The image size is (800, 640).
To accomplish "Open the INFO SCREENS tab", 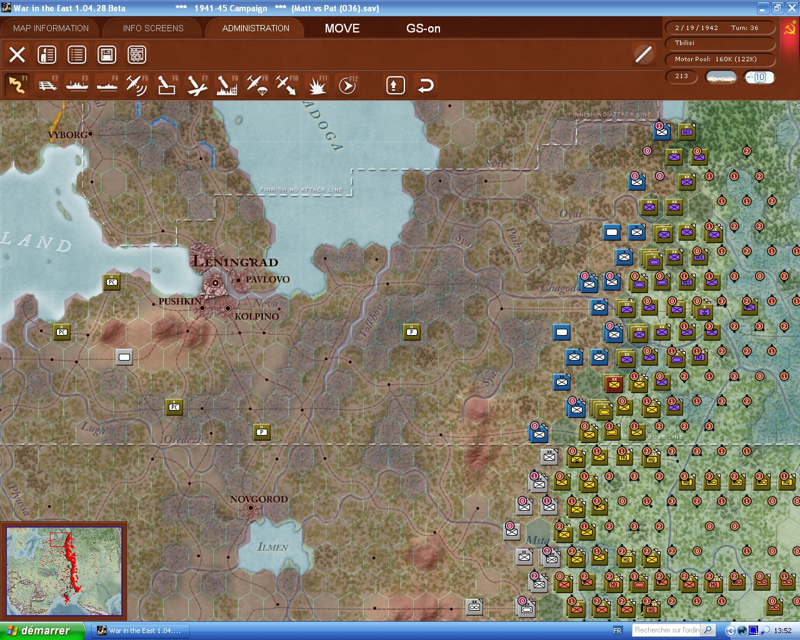I will click(x=153, y=28).
